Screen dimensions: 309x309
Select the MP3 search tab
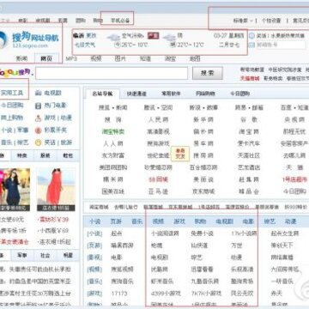click(x=71, y=58)
